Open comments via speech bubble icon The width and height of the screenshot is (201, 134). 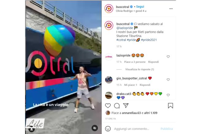pos(117,106)
